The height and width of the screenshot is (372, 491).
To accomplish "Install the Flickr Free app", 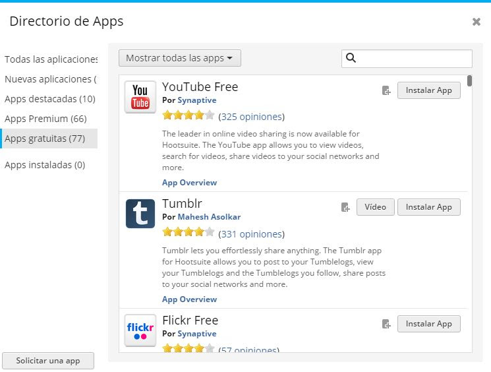I will 428,324.
